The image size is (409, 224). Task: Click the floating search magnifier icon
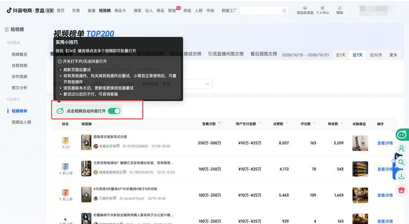(x=401, y=162)
